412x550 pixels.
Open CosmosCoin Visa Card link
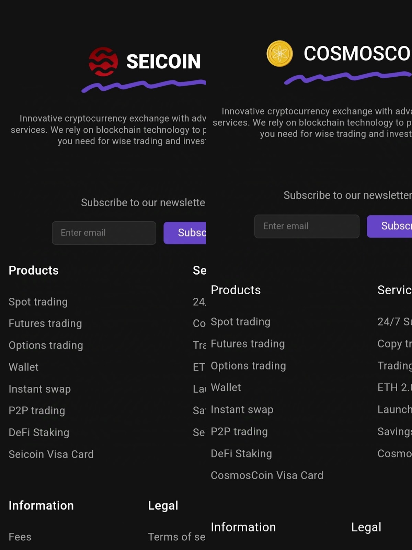click(267, 475)
